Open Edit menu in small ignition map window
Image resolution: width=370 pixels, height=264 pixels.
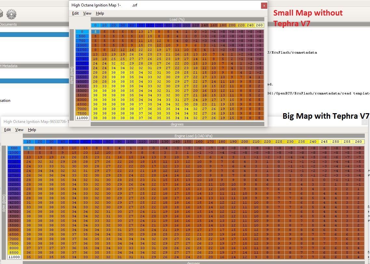coord(75,13)
